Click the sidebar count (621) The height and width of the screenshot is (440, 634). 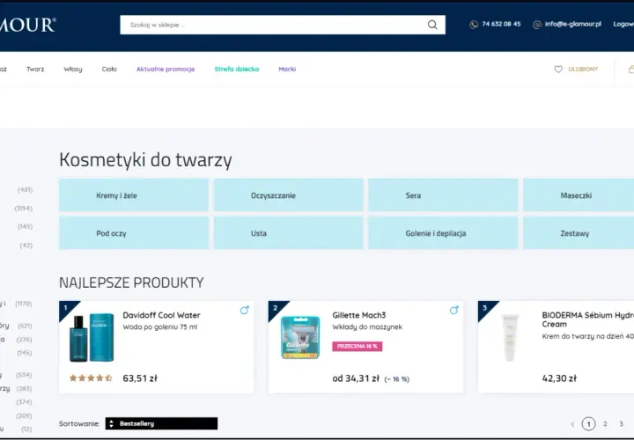(25, 326)
